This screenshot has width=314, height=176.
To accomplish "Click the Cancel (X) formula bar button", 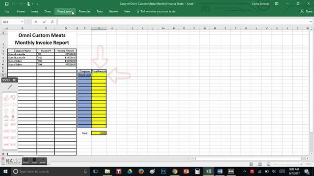I will click(x=36, y=22).
